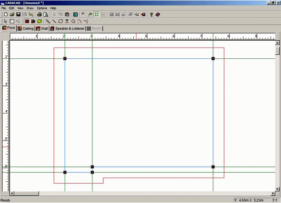Click the vertical scrollbar down arrow
The image size is (281, 203).
click(x=277, y=189)
